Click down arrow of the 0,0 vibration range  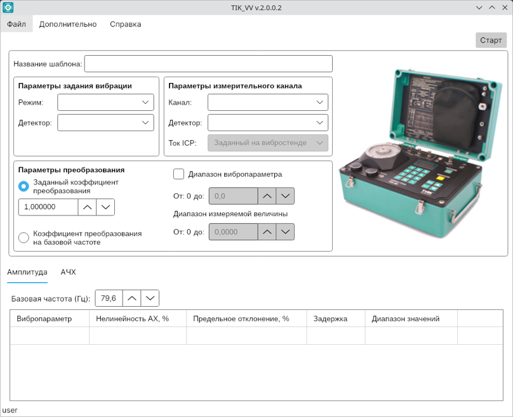pos(285,196)
